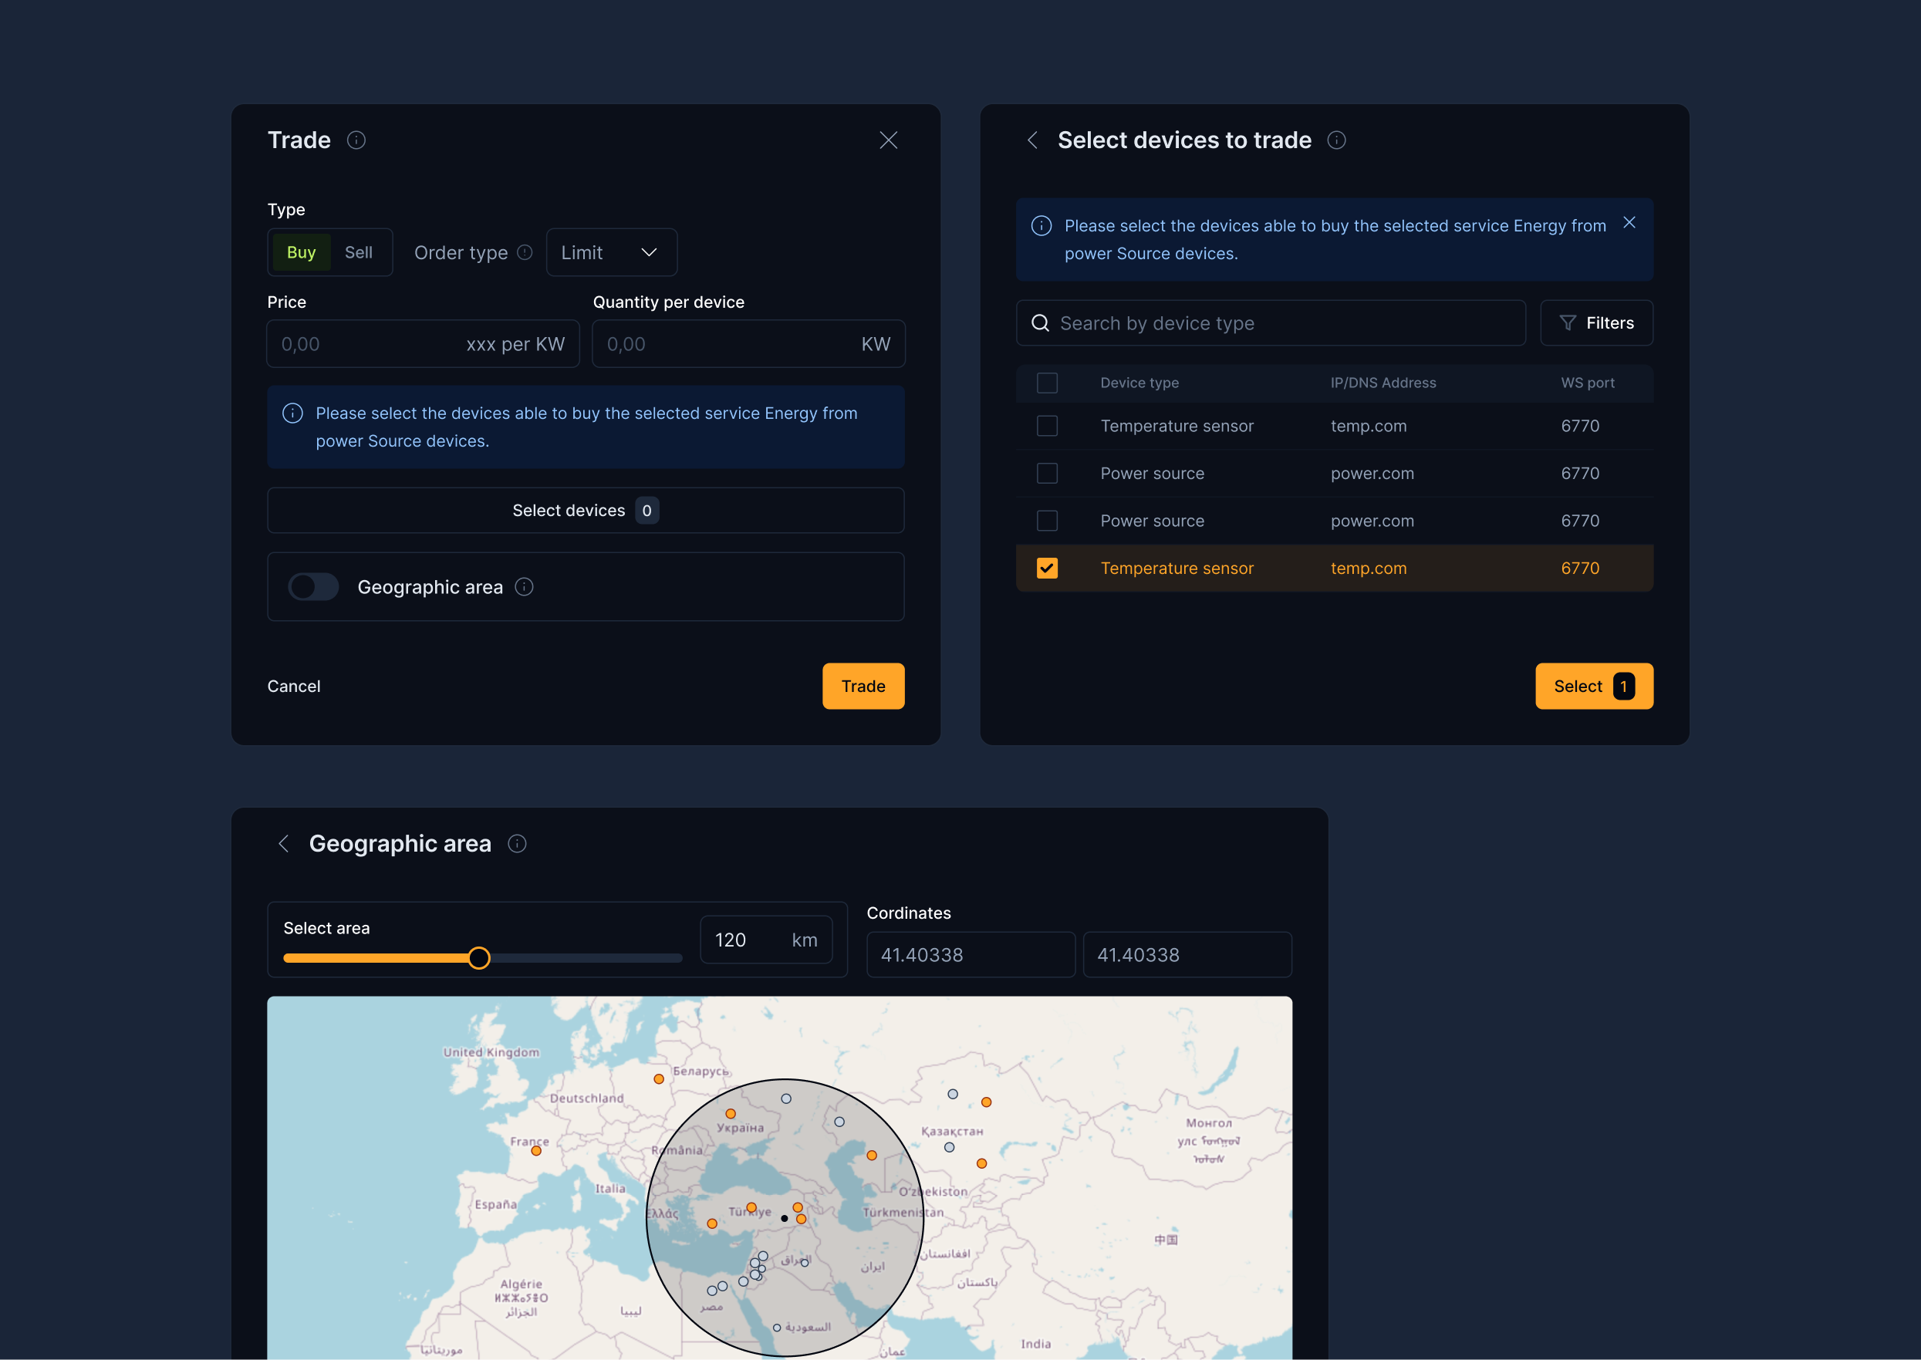Click orange map marker in Украïна
This screenshot has height=1360, width=1921.
pos(731,1114)
